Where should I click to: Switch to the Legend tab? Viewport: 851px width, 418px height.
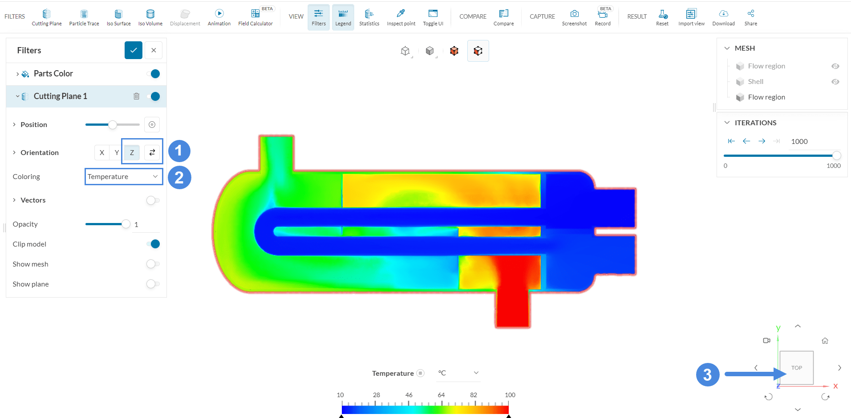pos(343,17)
